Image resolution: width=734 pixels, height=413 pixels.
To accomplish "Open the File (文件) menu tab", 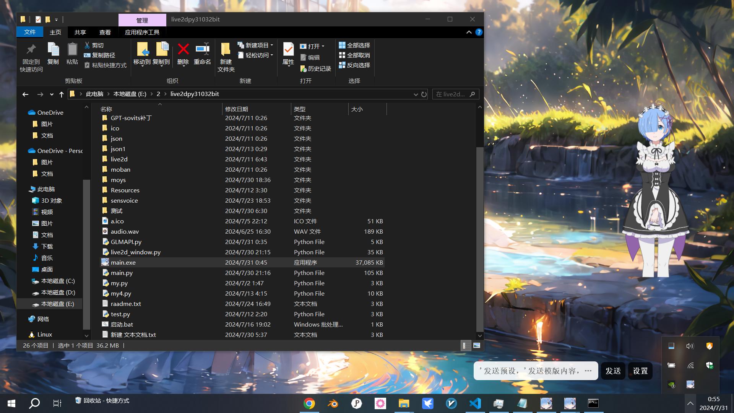I will coord(30,32).
